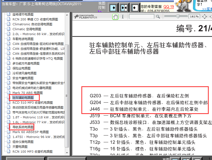
Task: Click the tree list vertical scrollbar thumb
Action: tap(67, 96)
